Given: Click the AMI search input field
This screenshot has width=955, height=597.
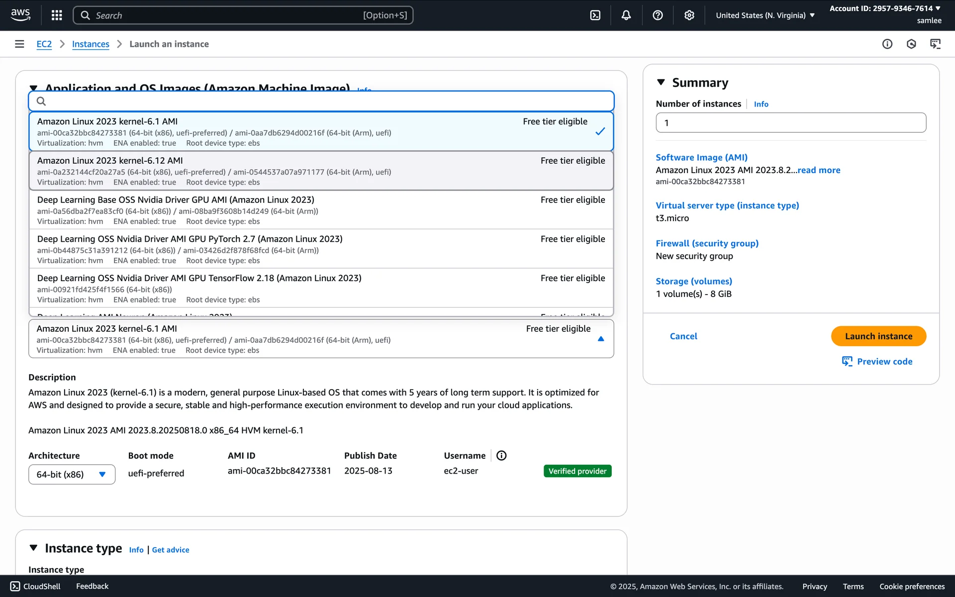Looking at the screenshot, I should pos(321,101).
